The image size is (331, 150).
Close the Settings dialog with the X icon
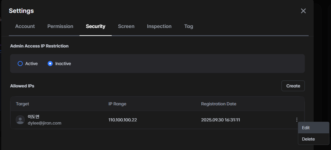303,11
